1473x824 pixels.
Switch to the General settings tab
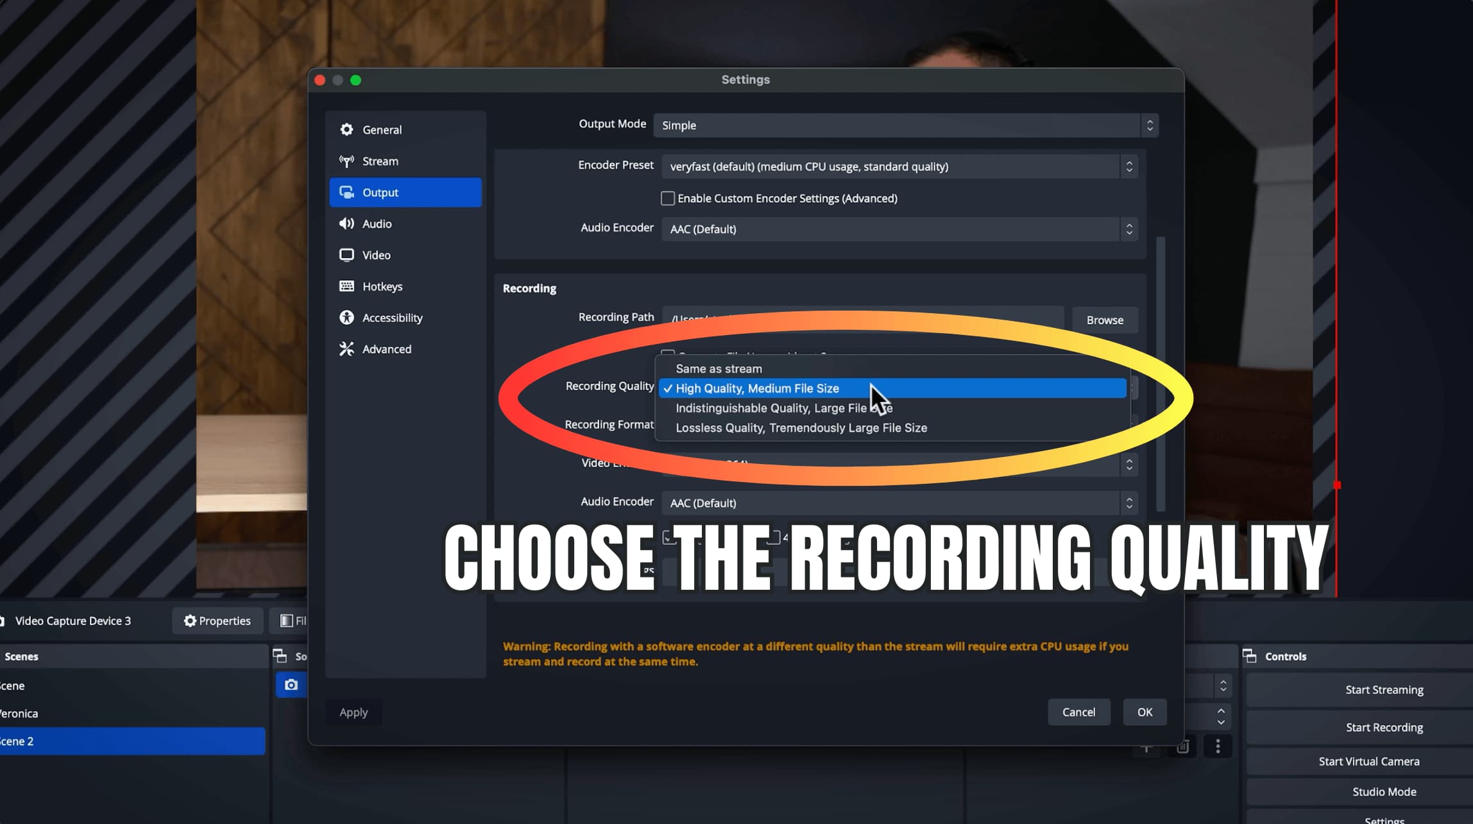(x=405, y=130)
